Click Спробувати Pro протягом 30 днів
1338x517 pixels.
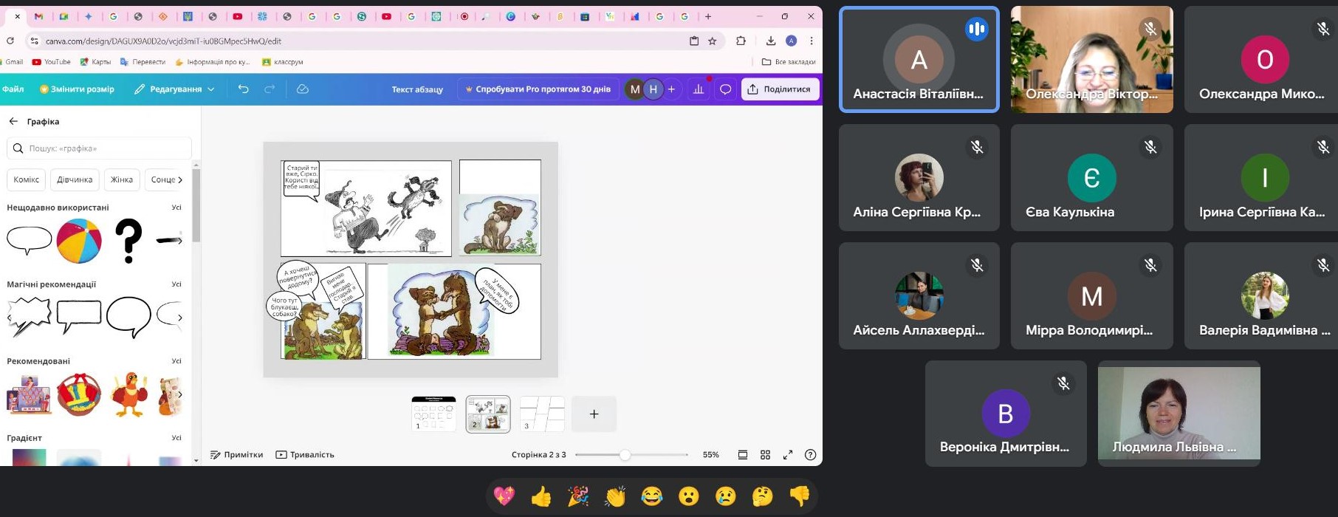tap(538, 89)
